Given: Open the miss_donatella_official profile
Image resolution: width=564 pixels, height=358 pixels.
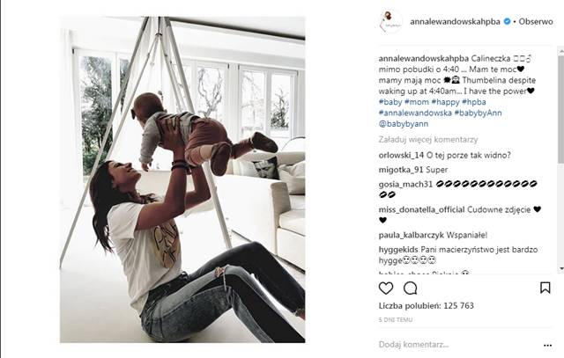Looking at the screenshot, I should pyautogui.click(x=421, y=209).
